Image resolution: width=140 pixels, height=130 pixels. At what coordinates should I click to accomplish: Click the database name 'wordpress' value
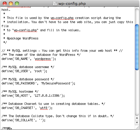click(43, 59)
